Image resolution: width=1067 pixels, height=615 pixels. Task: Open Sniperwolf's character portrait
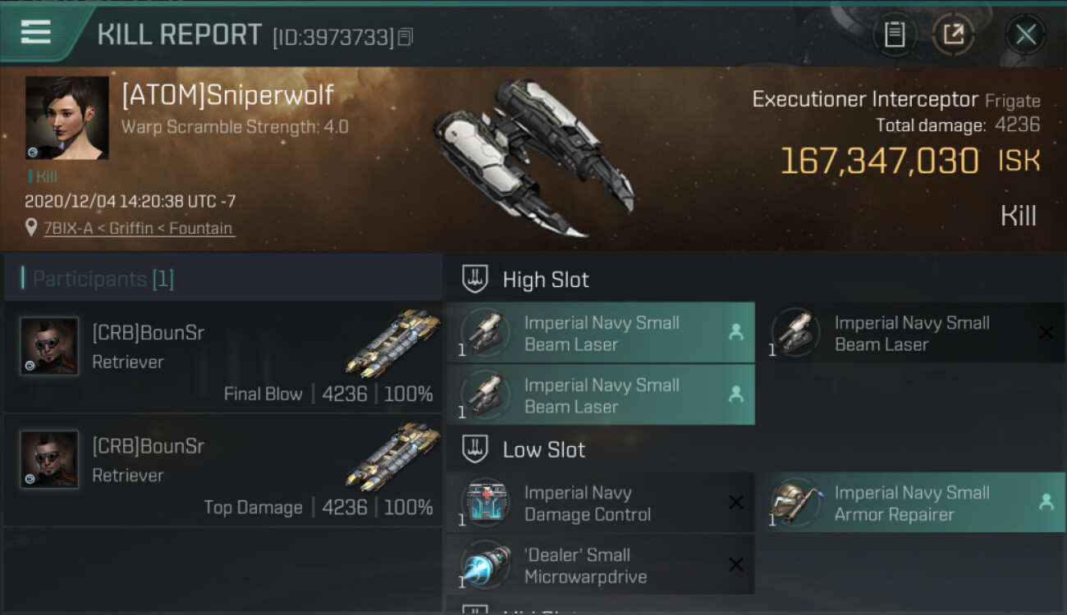pos(66,118)
